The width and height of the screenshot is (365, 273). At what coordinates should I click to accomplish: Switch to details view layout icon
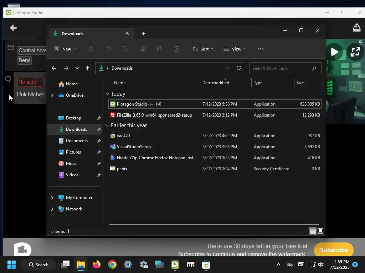(x=313, y=231)
